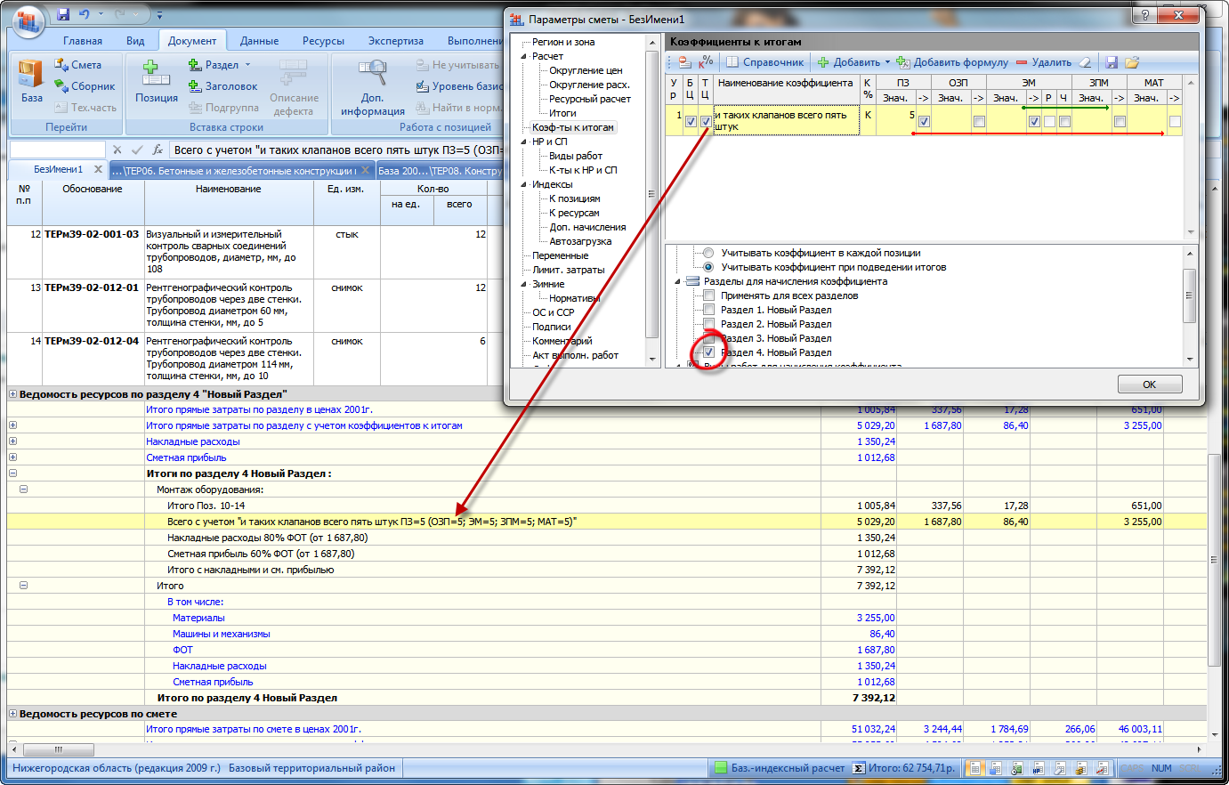Select 'Учитывать коэффициент в каждой позиции' radio
Viewport: 1229px width, 785px height.
point(708,253)
